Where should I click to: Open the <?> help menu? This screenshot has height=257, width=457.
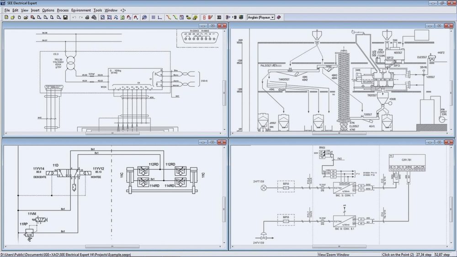coord(123,10)
